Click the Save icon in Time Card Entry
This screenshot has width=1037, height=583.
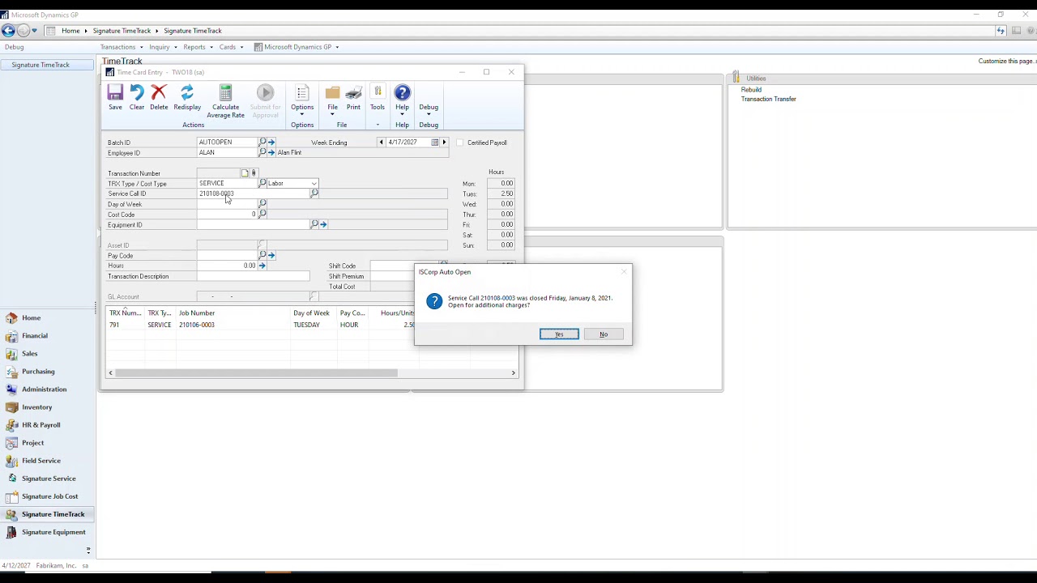(x=115, y=93)
